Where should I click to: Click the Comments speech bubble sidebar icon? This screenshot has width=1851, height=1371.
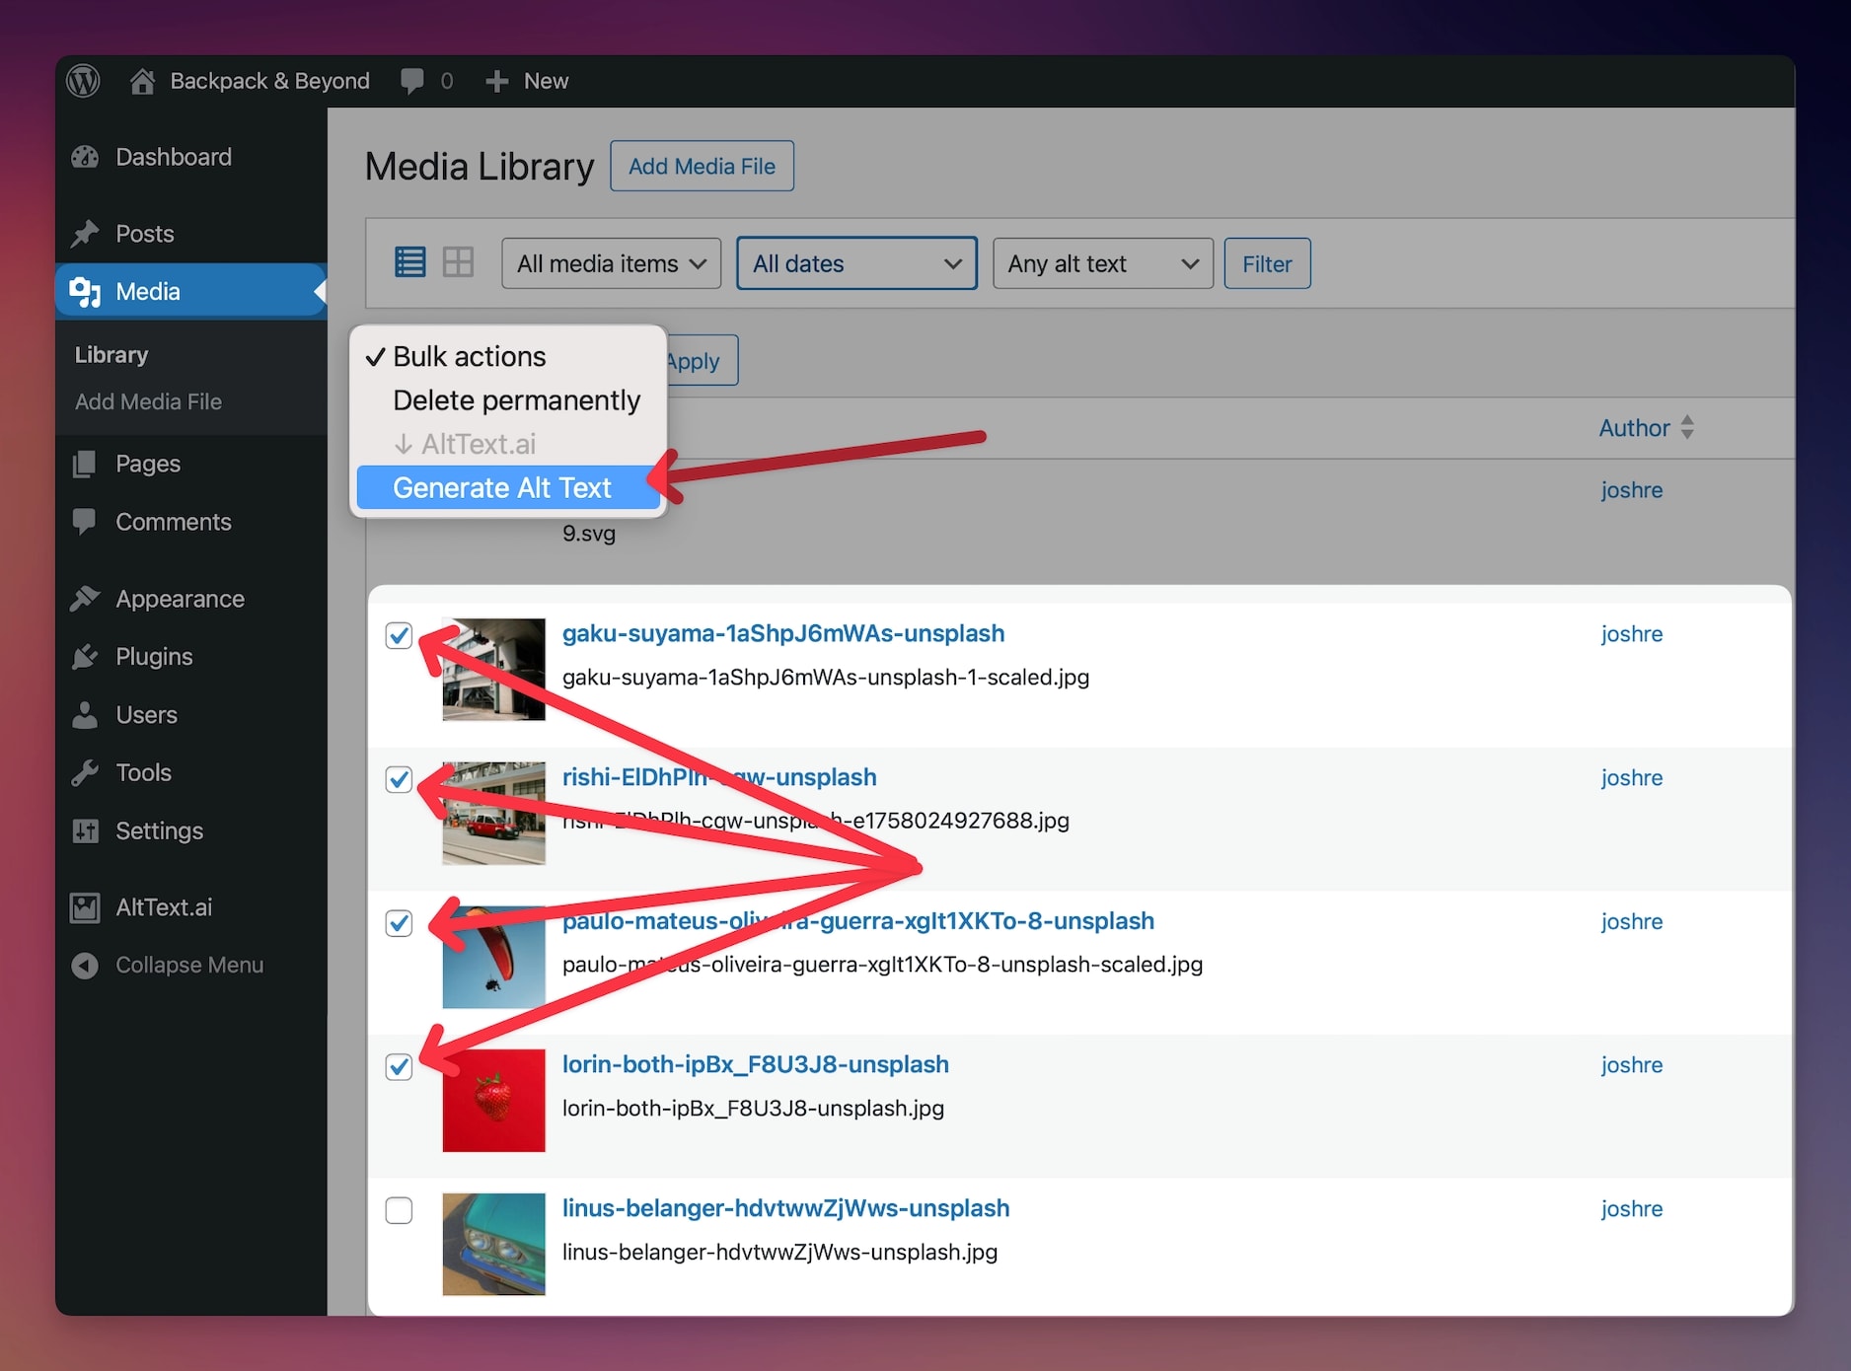tap(85, 522)
